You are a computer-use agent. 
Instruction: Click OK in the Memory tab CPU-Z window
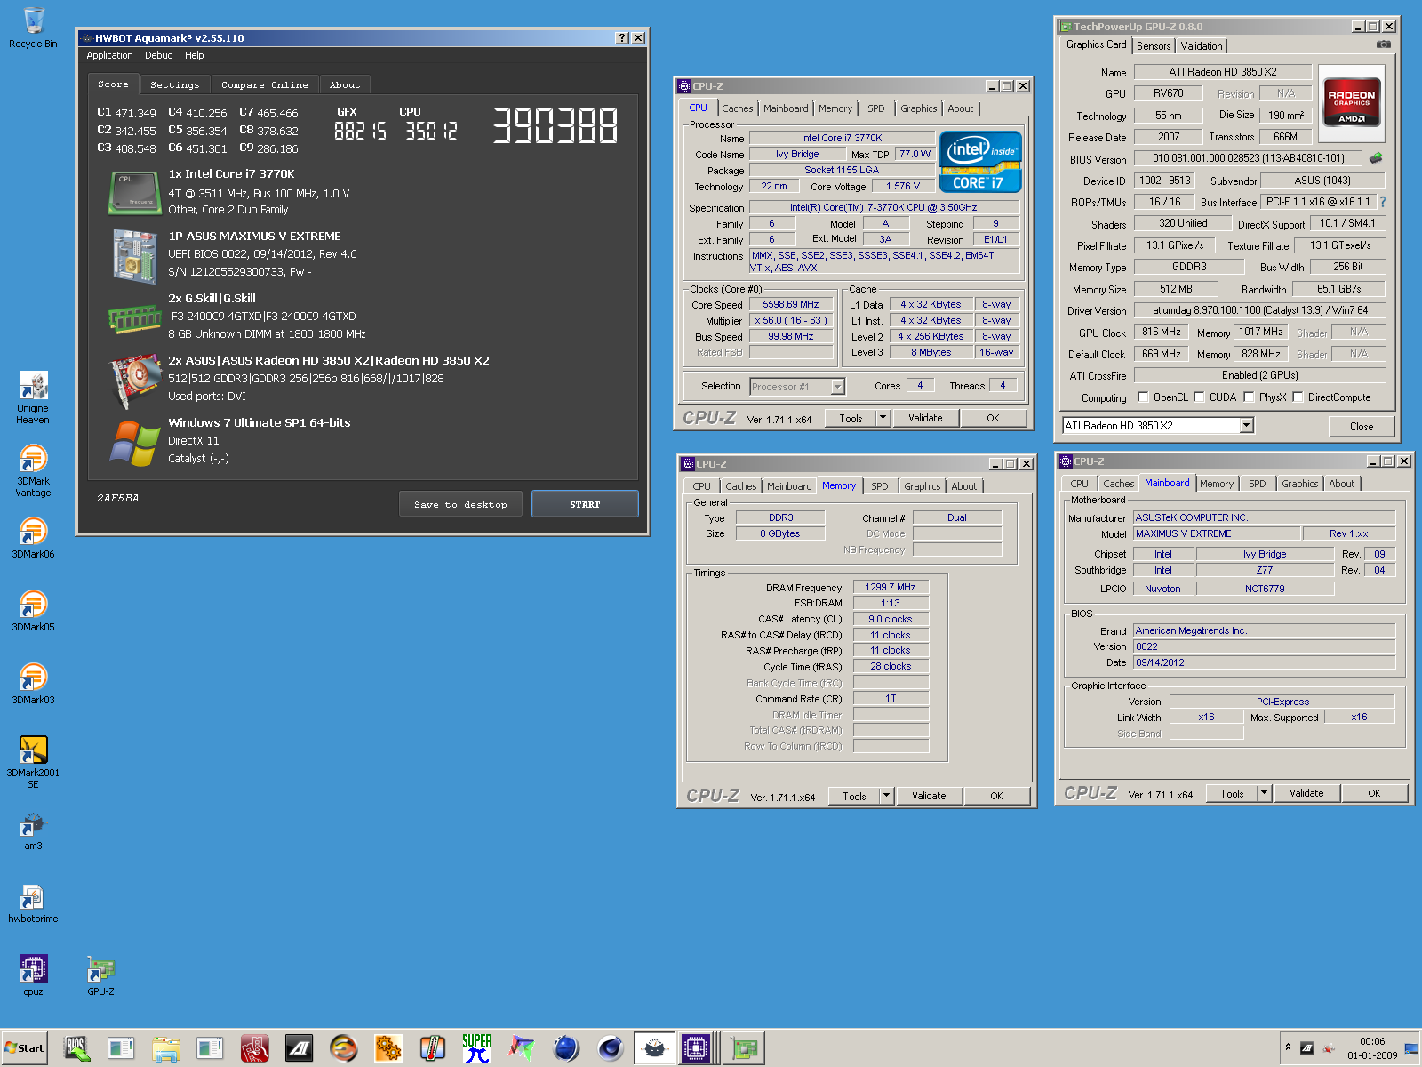pyautogui.click(x=996, y=796)
